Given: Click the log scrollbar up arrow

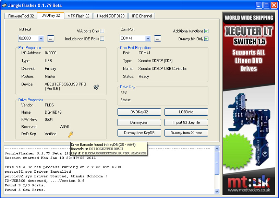Looking at the screenshot, I should 217,149.
